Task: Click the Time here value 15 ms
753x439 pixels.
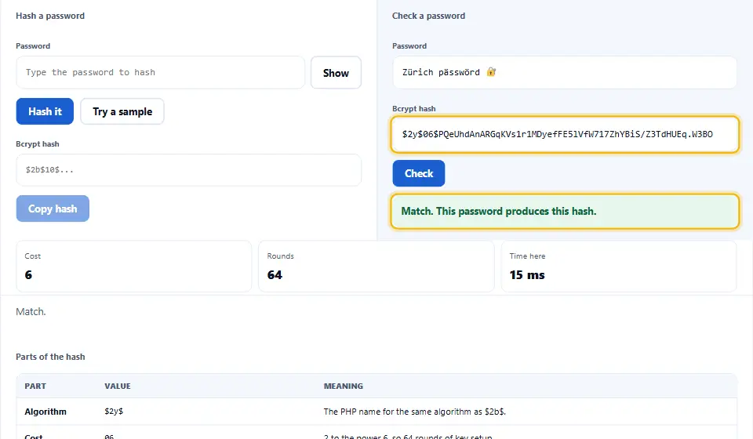Action: (x=527, y=275)
